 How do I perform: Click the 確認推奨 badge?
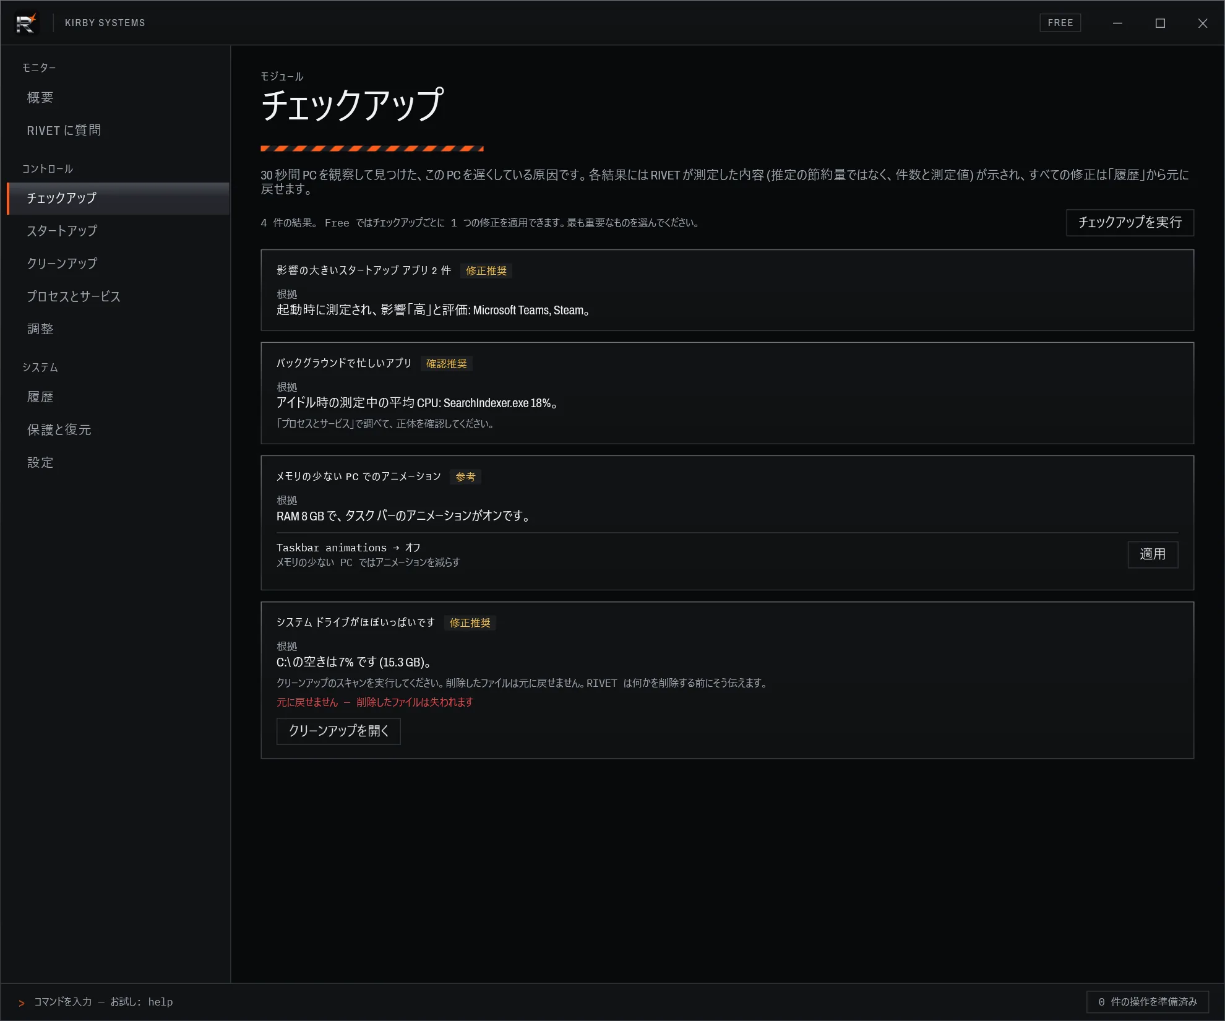pos(447,364)
